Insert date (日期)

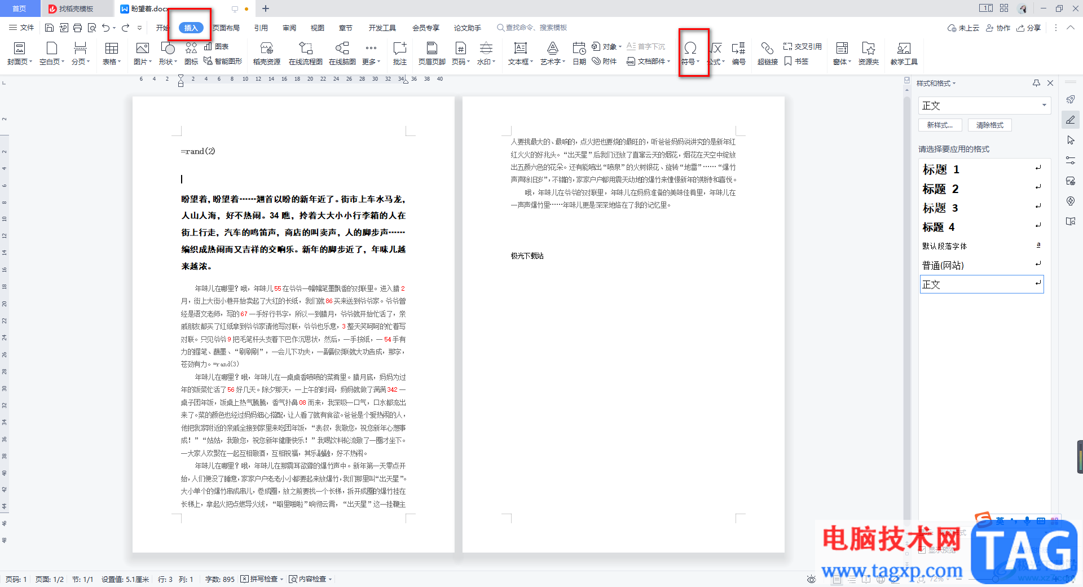pyautogui.click(x=579, y=54)
